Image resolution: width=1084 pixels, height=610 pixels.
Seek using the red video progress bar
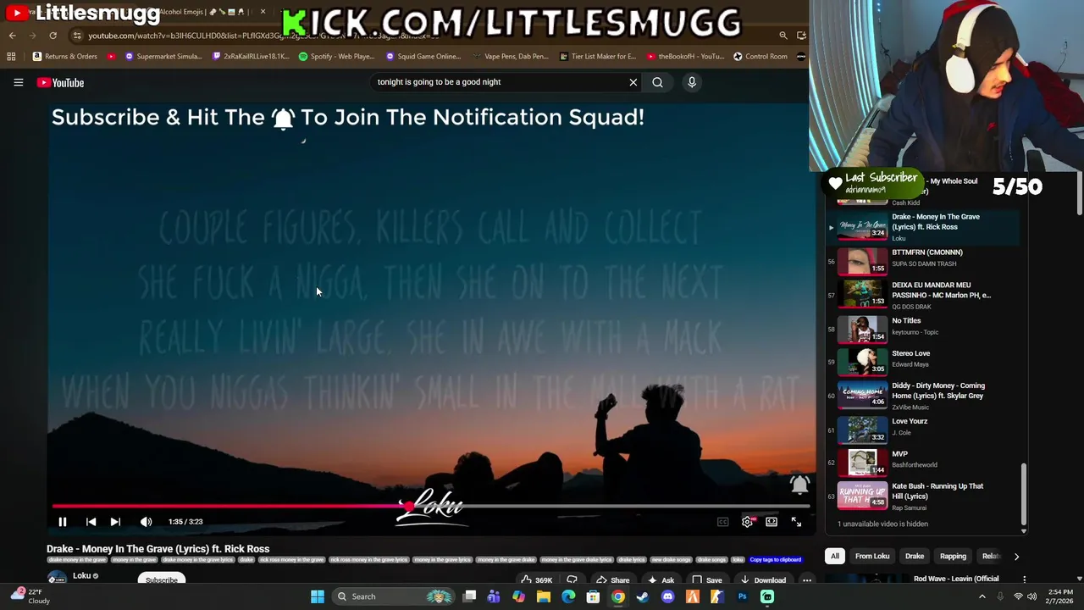[431, 506]
